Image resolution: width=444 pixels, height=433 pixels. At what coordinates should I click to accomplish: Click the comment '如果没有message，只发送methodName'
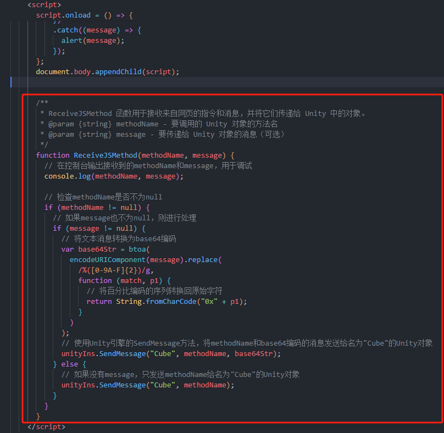pyautogui.click(x=181, y=375)
